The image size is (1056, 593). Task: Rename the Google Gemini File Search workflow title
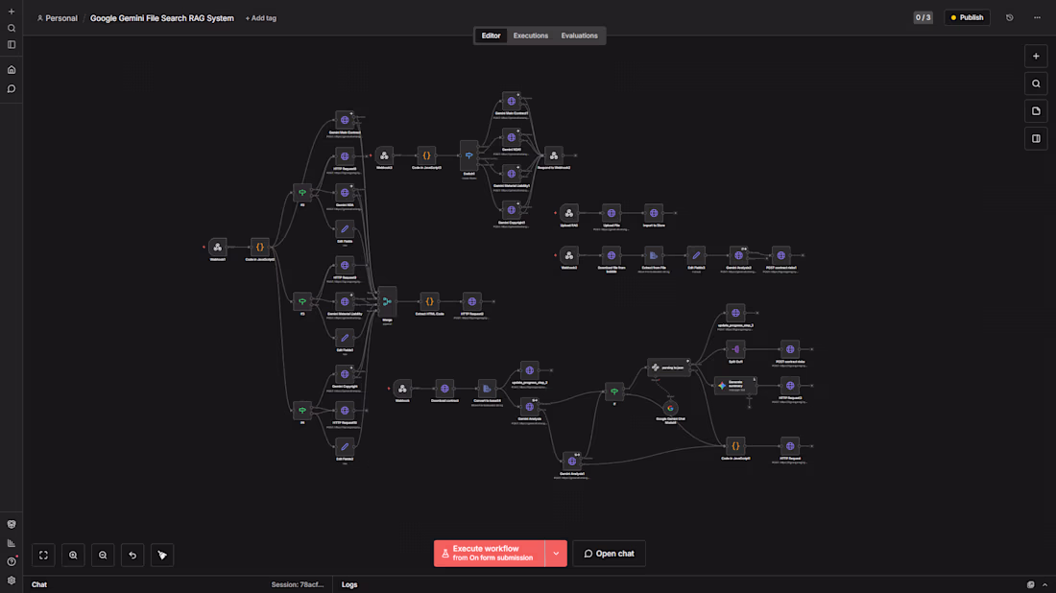(162, 18)
